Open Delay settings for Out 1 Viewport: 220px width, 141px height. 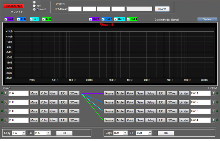(150, 94)
